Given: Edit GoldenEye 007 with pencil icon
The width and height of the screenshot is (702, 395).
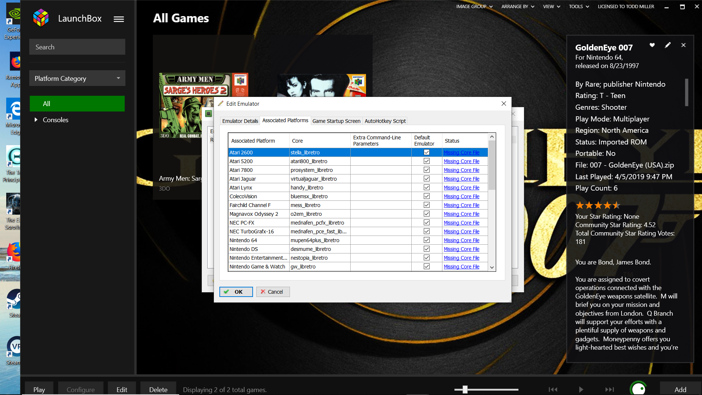Looking at the screenshot, I should pos(668,45).
